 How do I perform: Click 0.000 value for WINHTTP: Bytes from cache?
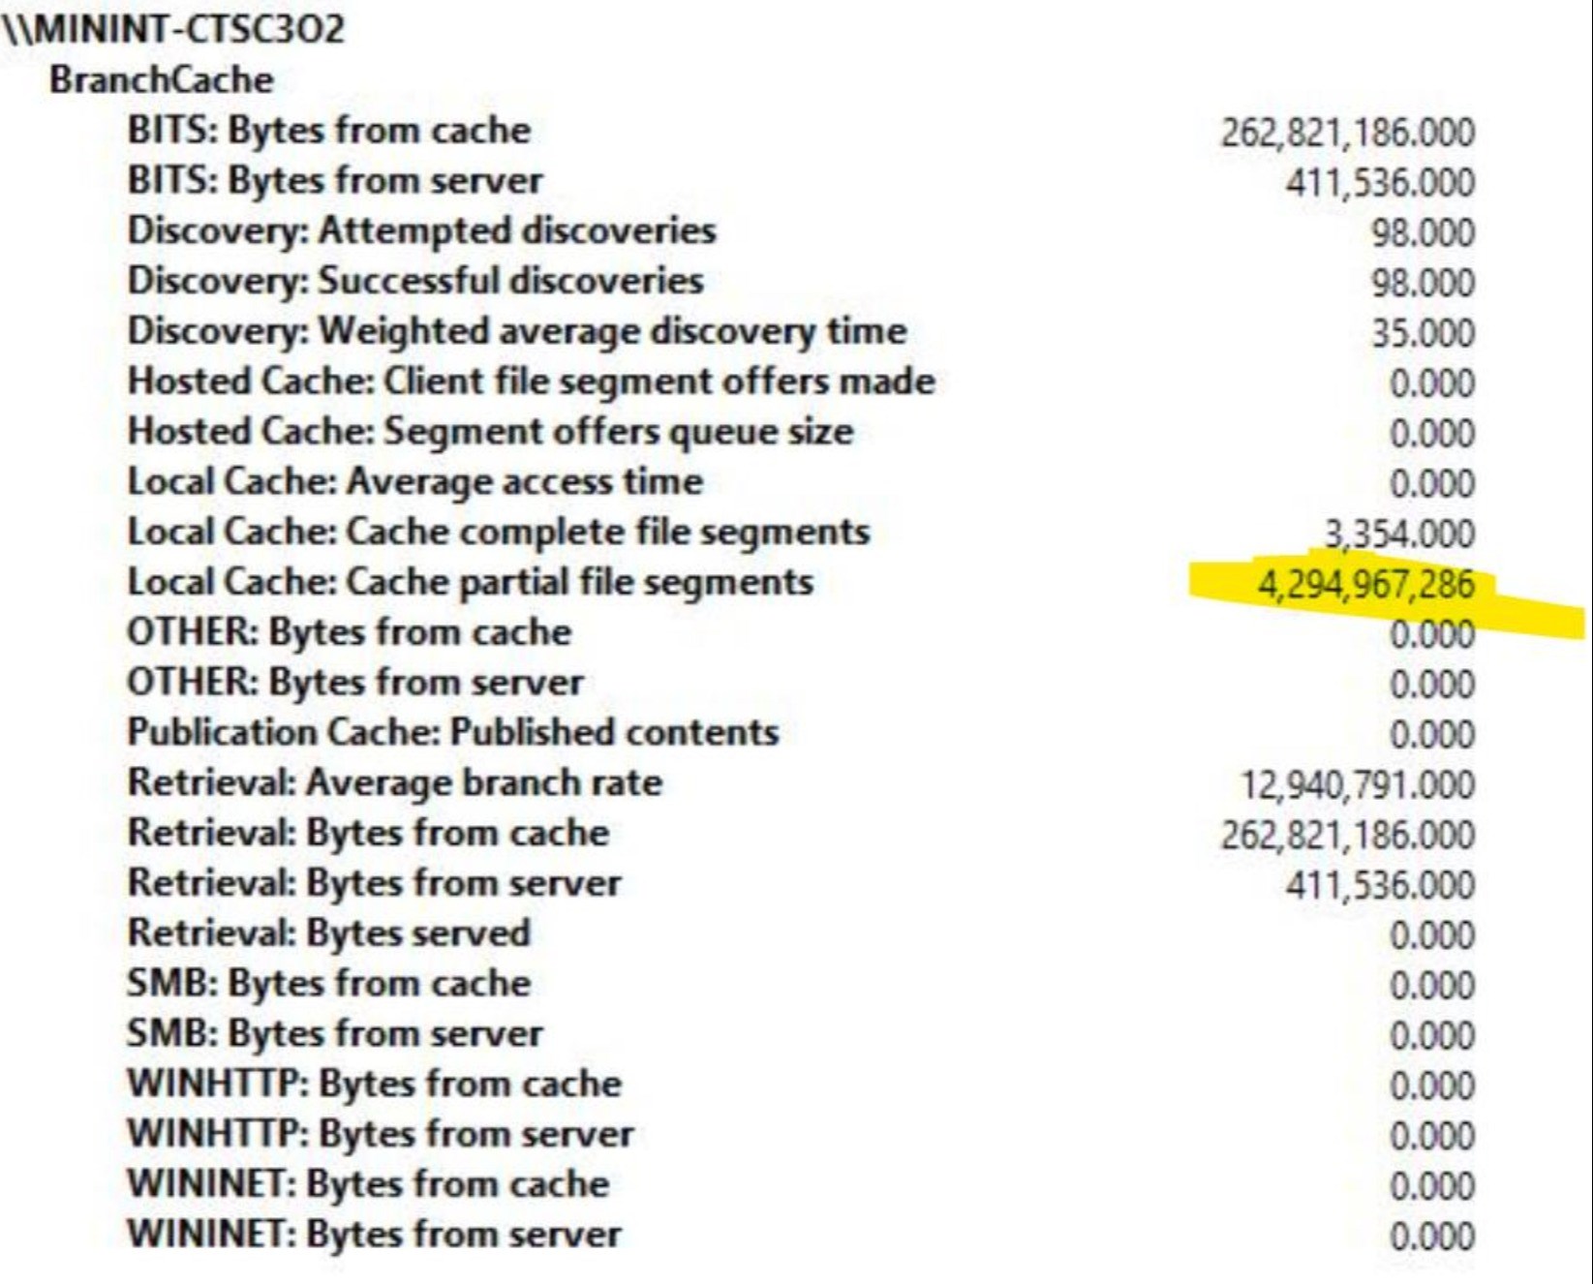coord(1433,1086)
